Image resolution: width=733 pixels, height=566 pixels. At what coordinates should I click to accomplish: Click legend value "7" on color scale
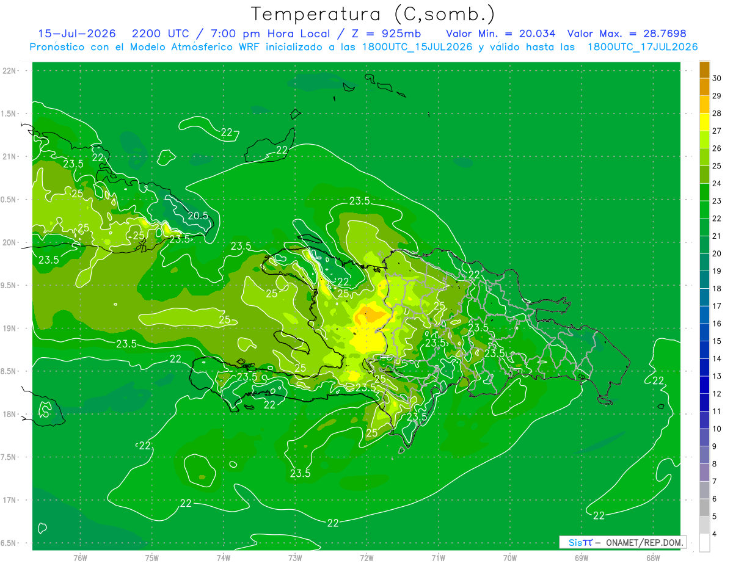715,481
